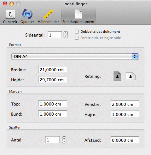
Task: Increase Sideantal with the up arrow
Action: 66,33
